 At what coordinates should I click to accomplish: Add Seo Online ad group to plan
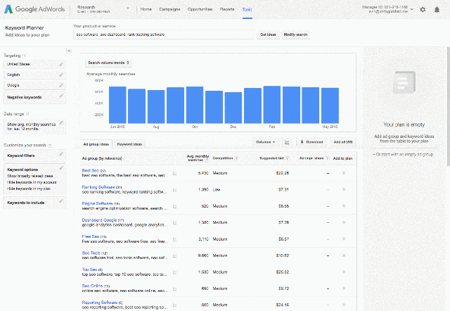(x=344, y=288)
